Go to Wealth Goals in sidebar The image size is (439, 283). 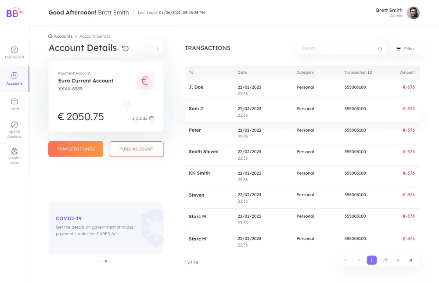(14, 156)
